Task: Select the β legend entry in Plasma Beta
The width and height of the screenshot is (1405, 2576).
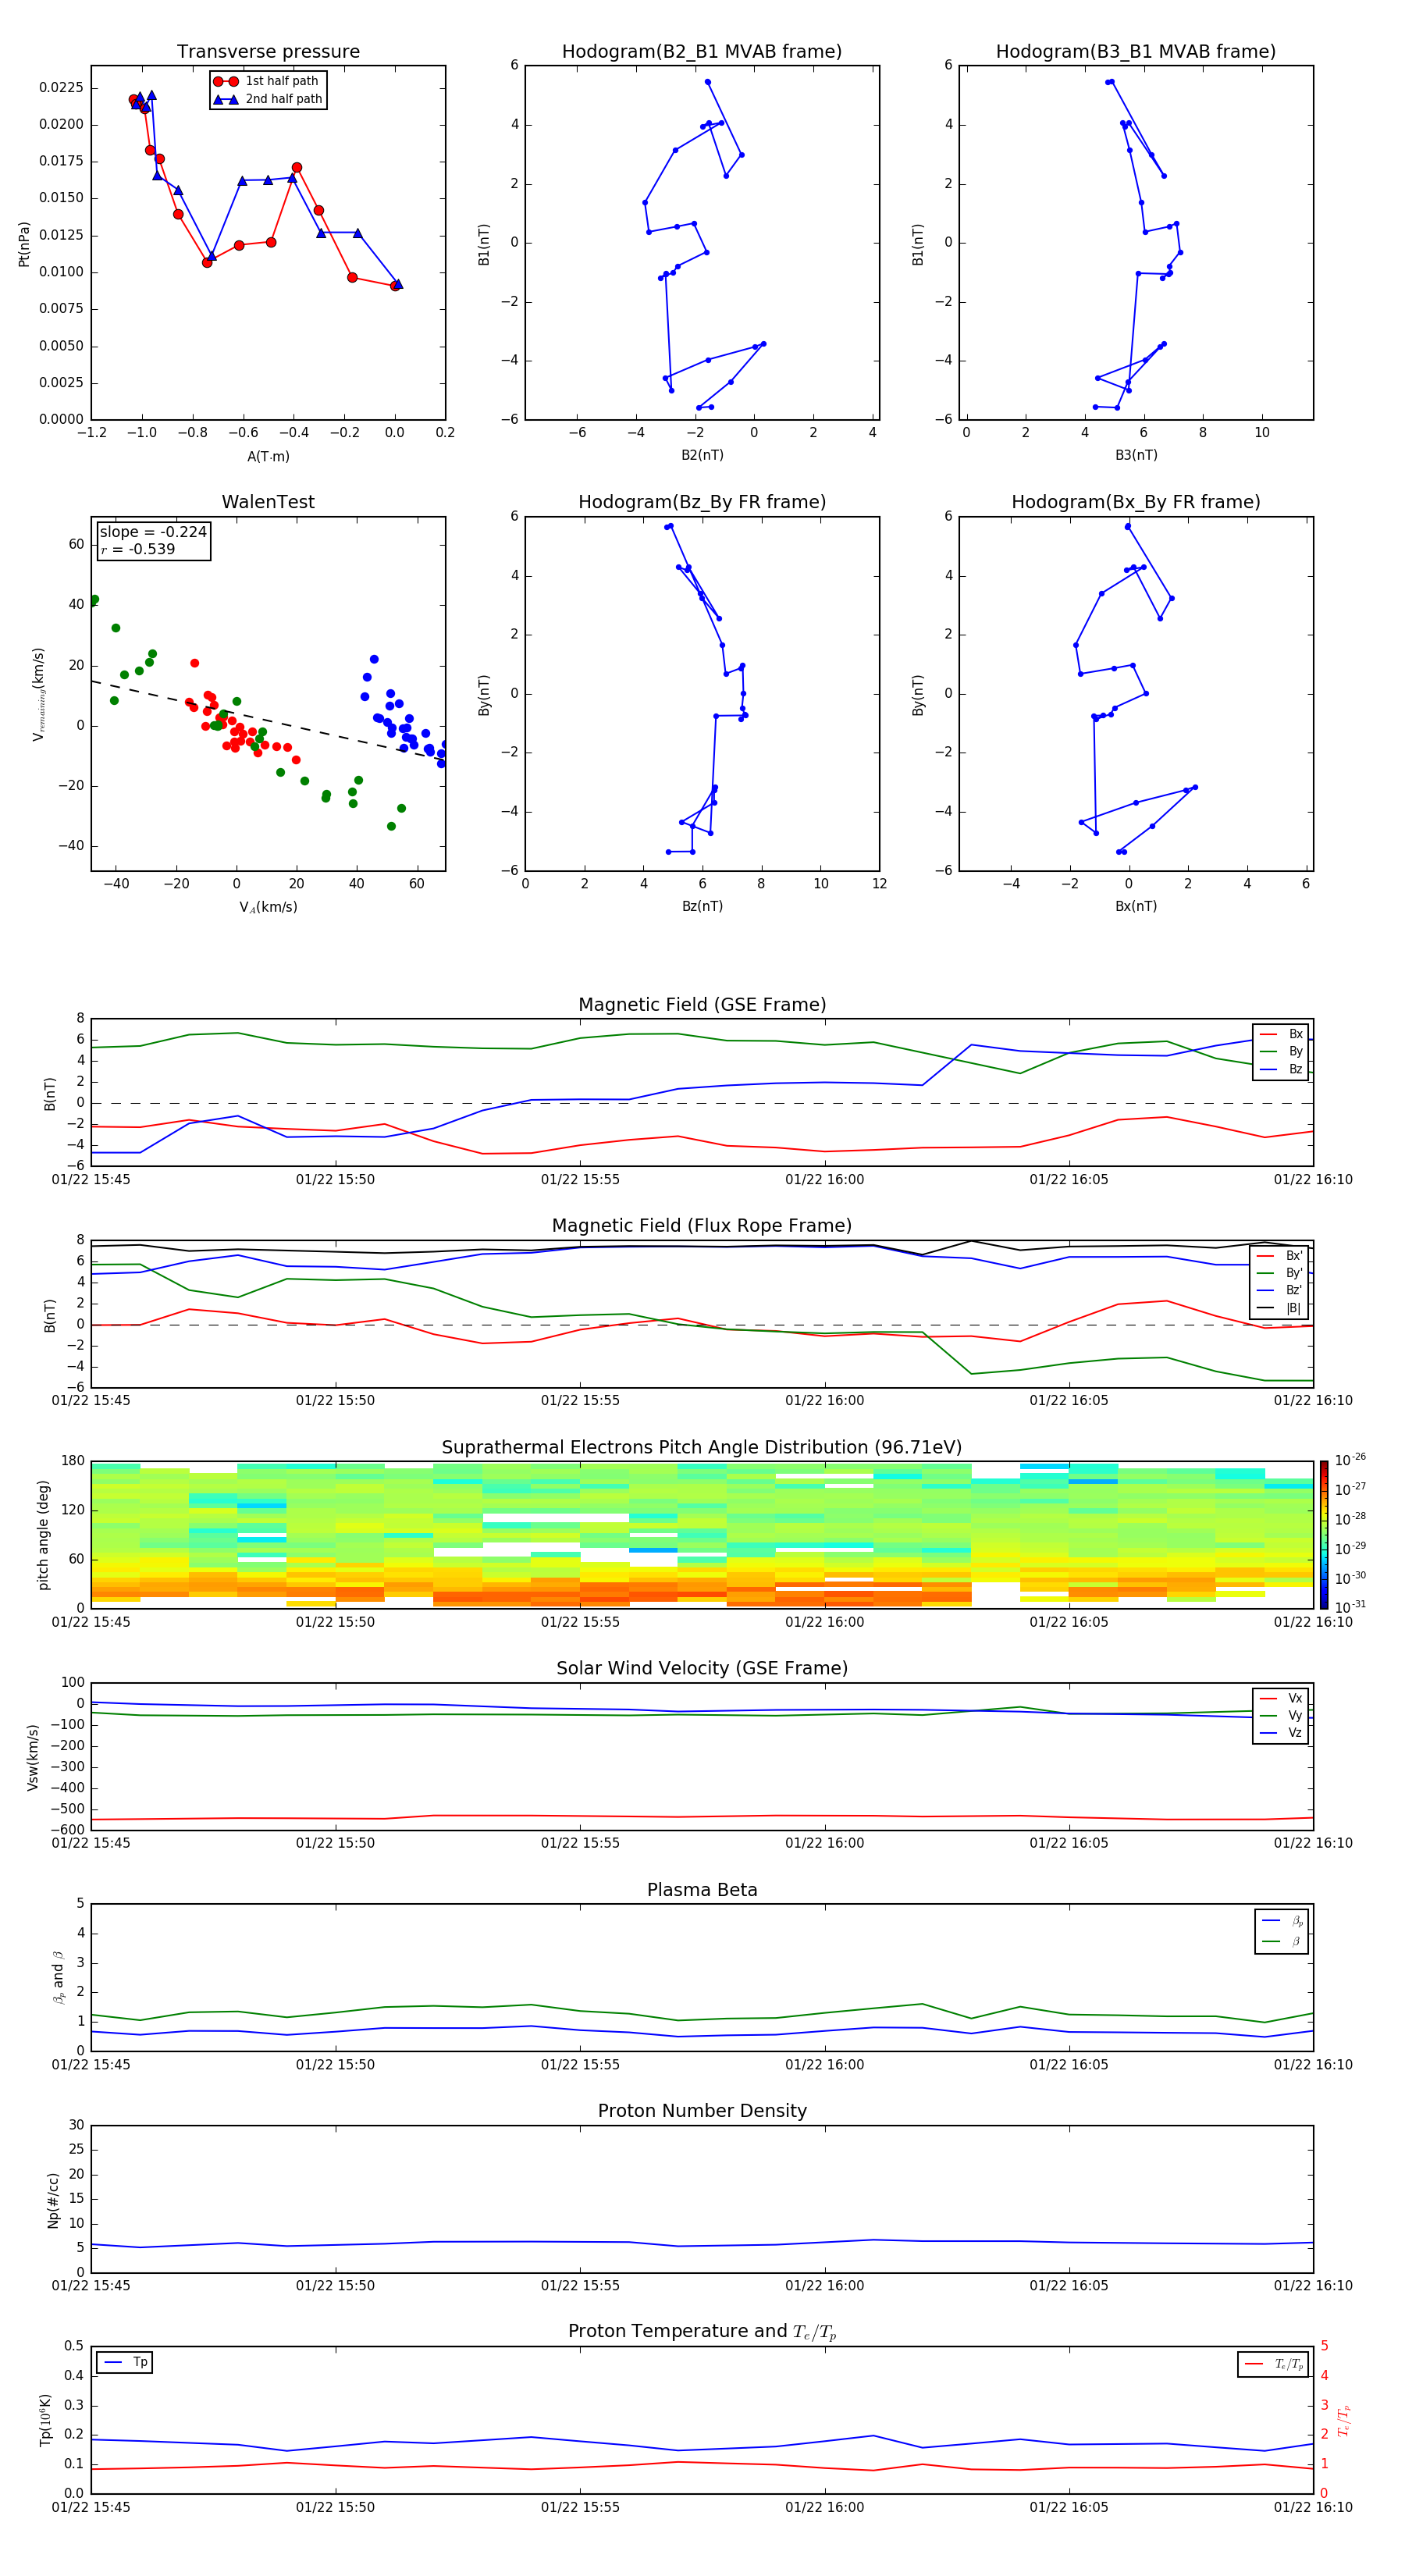Action: [1282, 1941]
